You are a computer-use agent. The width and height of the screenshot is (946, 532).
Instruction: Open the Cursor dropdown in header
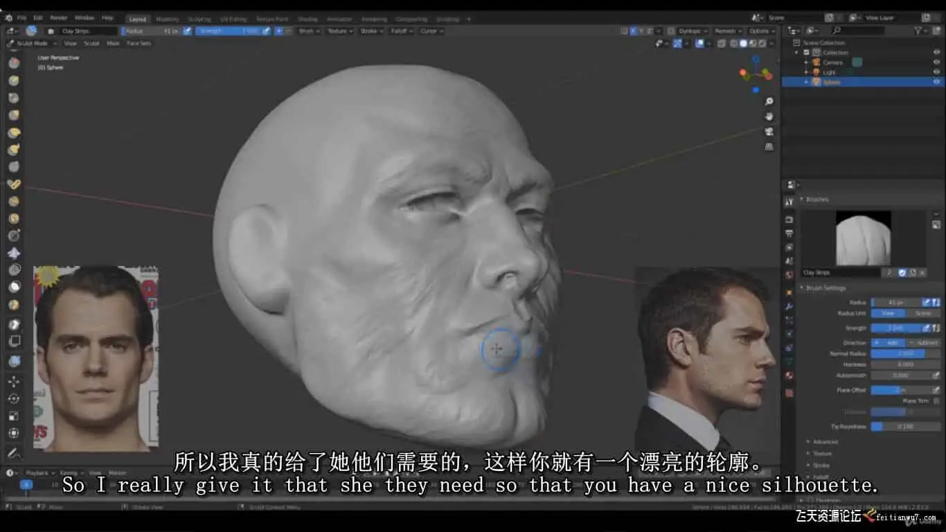click(431, 31)
